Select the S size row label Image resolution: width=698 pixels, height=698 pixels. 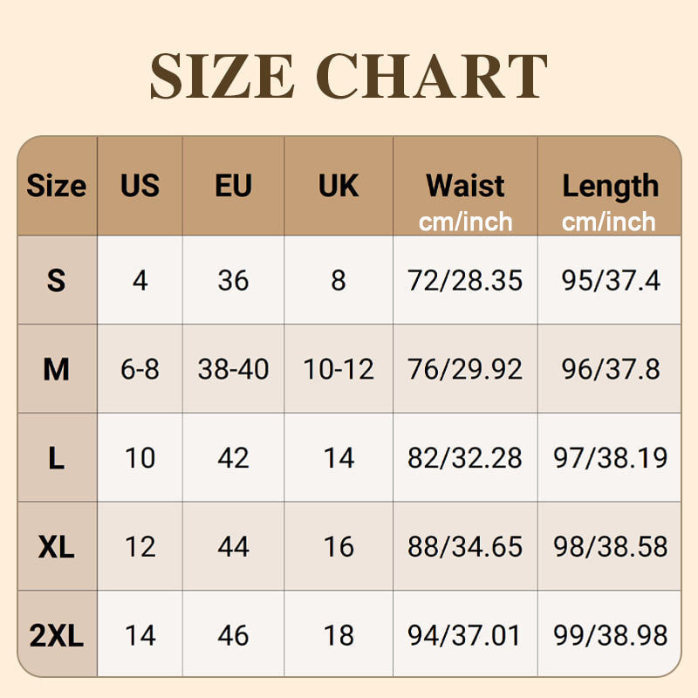57,280
